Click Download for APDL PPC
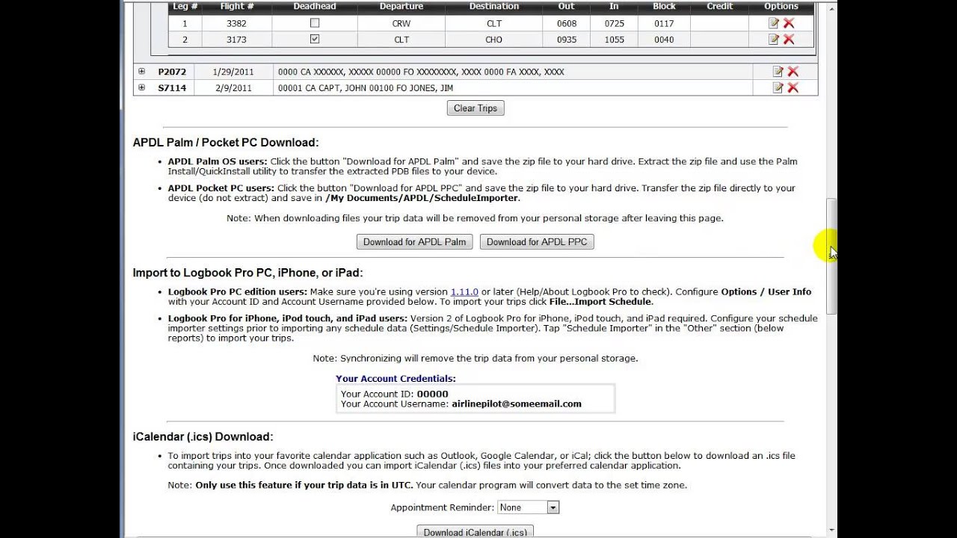 coord(537,241)
